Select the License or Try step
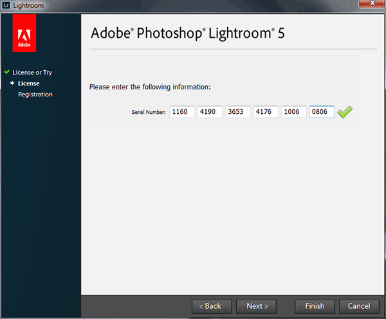This screenshot has height=319, width=386. click(32, 73)
